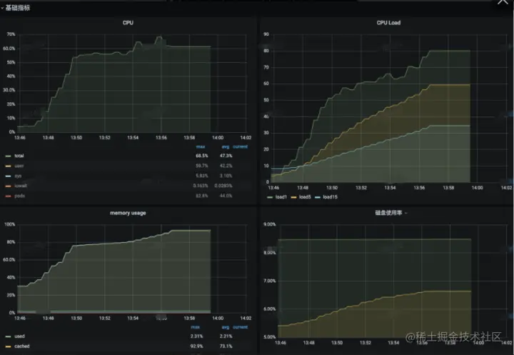The width and height of the screenshot is (514, 355).
Task: Sort CPU legend by max column
Action: (x=201, y=146)
